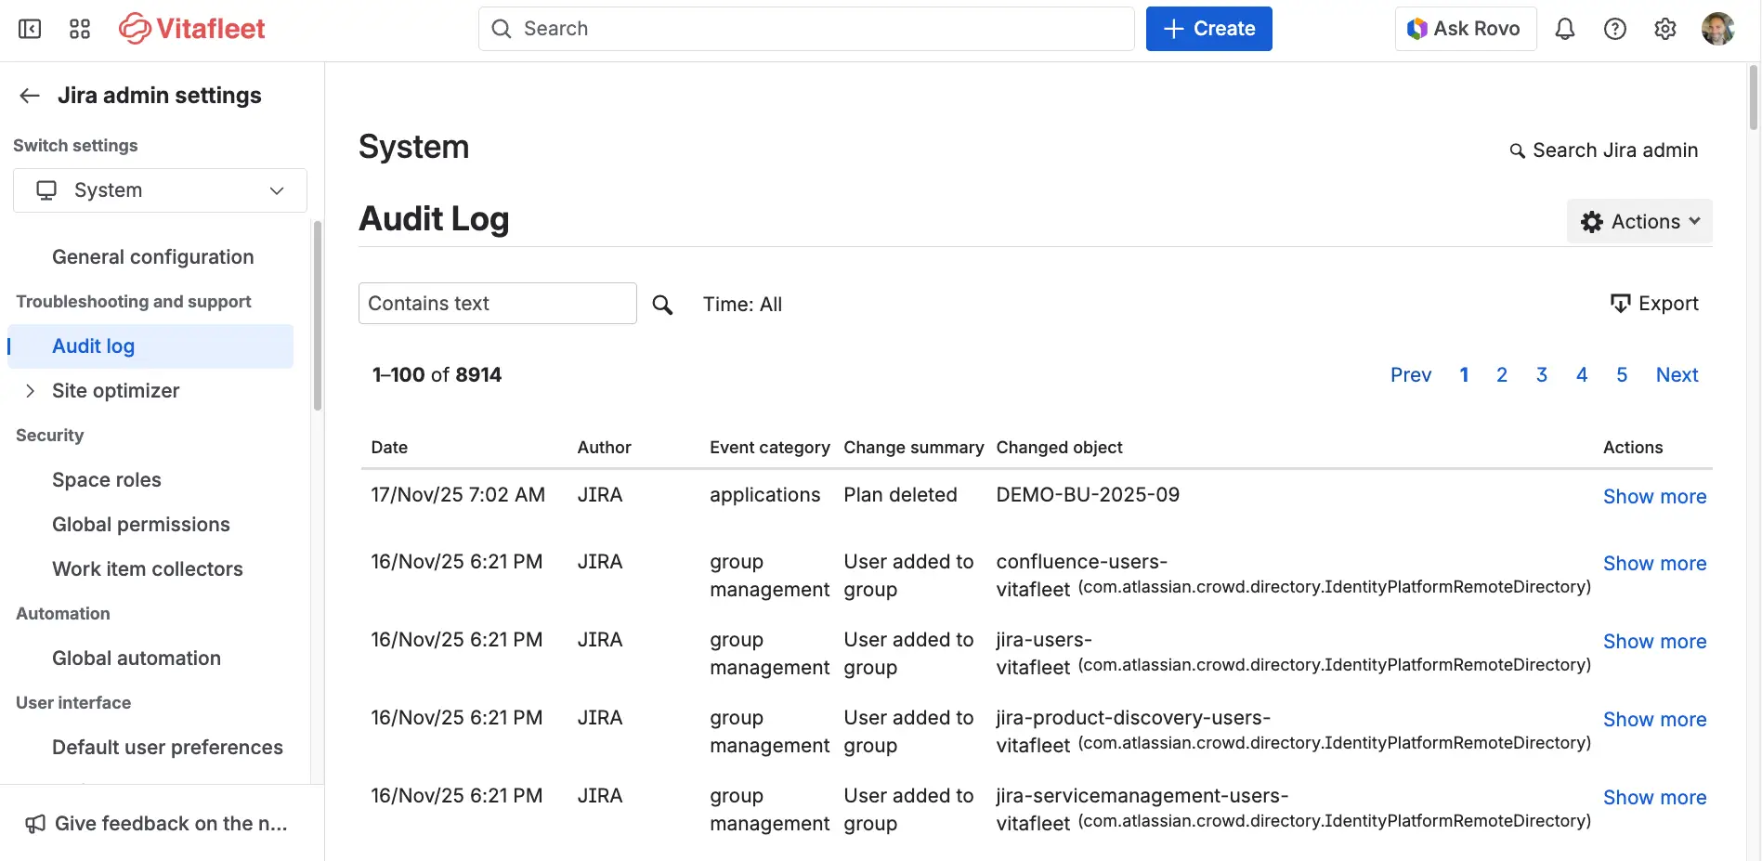Open Global permissions settings
Image resolution: width=1762 pixels, height=861 pixels.
coord(141,525)
